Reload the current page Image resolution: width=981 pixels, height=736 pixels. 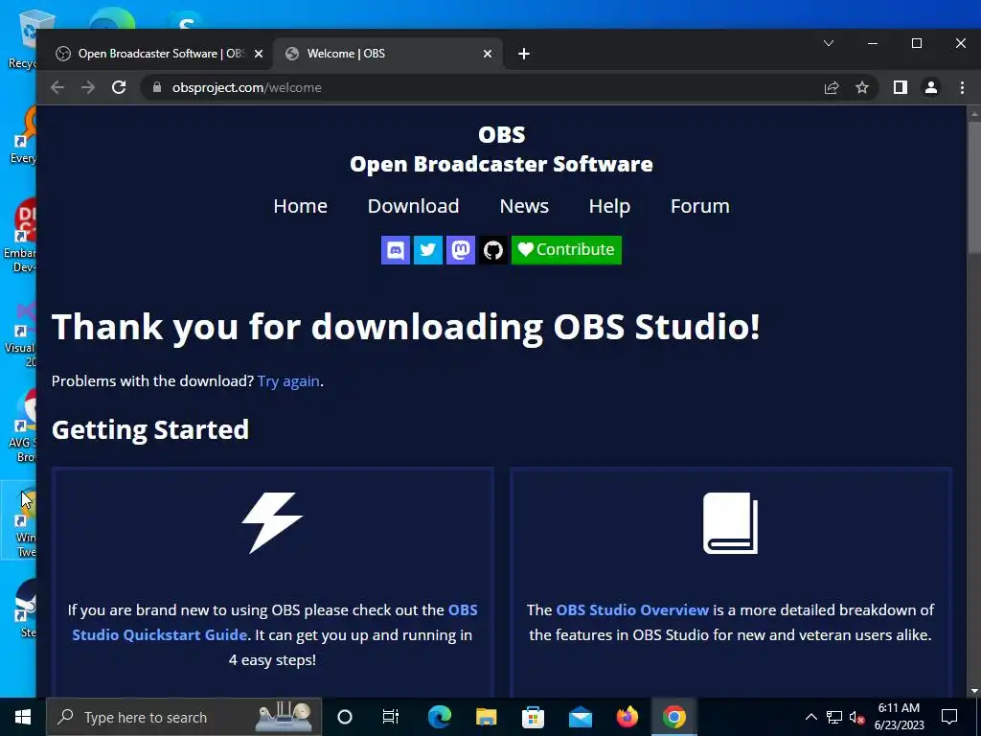pos(119,87)
